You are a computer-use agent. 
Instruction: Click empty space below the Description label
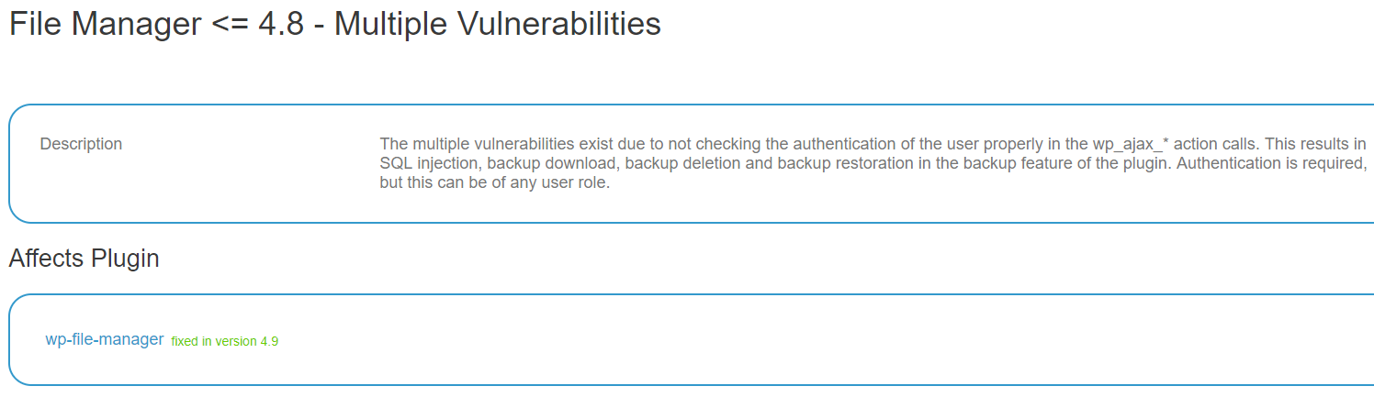pos(184,188)
